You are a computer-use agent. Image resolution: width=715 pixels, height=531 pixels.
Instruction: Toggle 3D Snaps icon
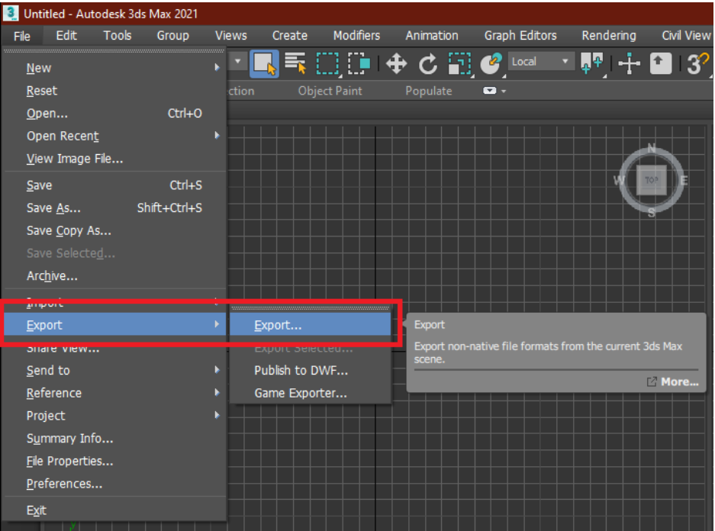(697, 63)
